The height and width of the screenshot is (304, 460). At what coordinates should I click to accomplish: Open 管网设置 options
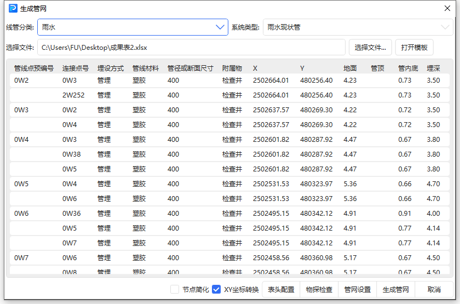click(x=358, y=289)
